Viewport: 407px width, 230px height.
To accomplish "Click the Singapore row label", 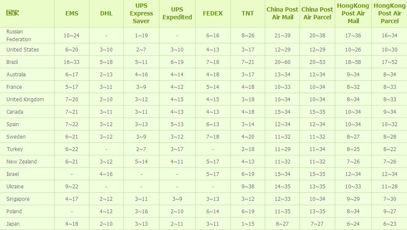I will (x=18, y=199).
